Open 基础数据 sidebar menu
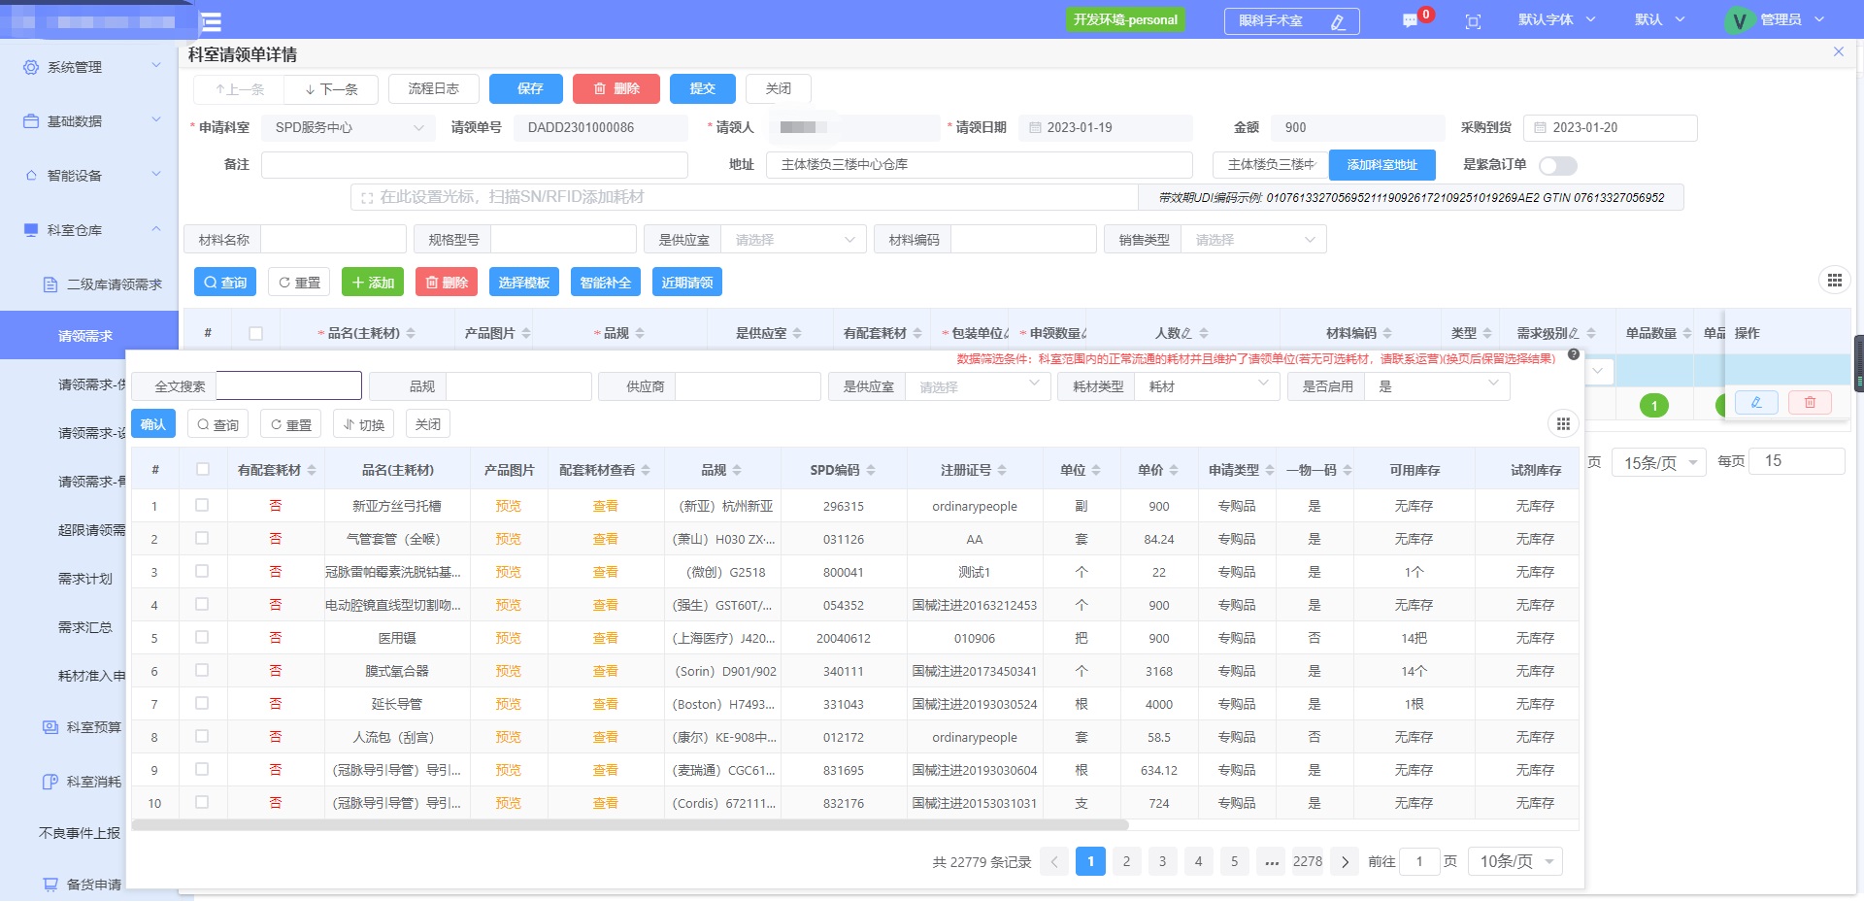This screenshot has width=1864, height=902. coord(89,121)
